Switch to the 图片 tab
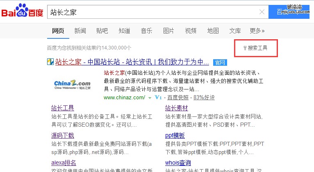 point(168,31)
